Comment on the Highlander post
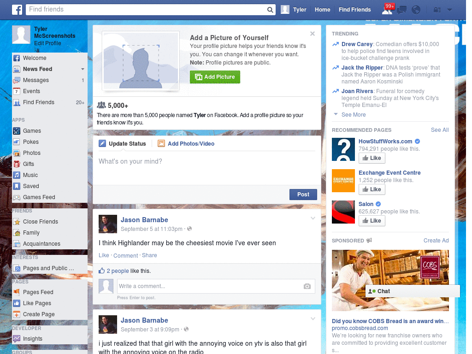 (x=125, y=255)
